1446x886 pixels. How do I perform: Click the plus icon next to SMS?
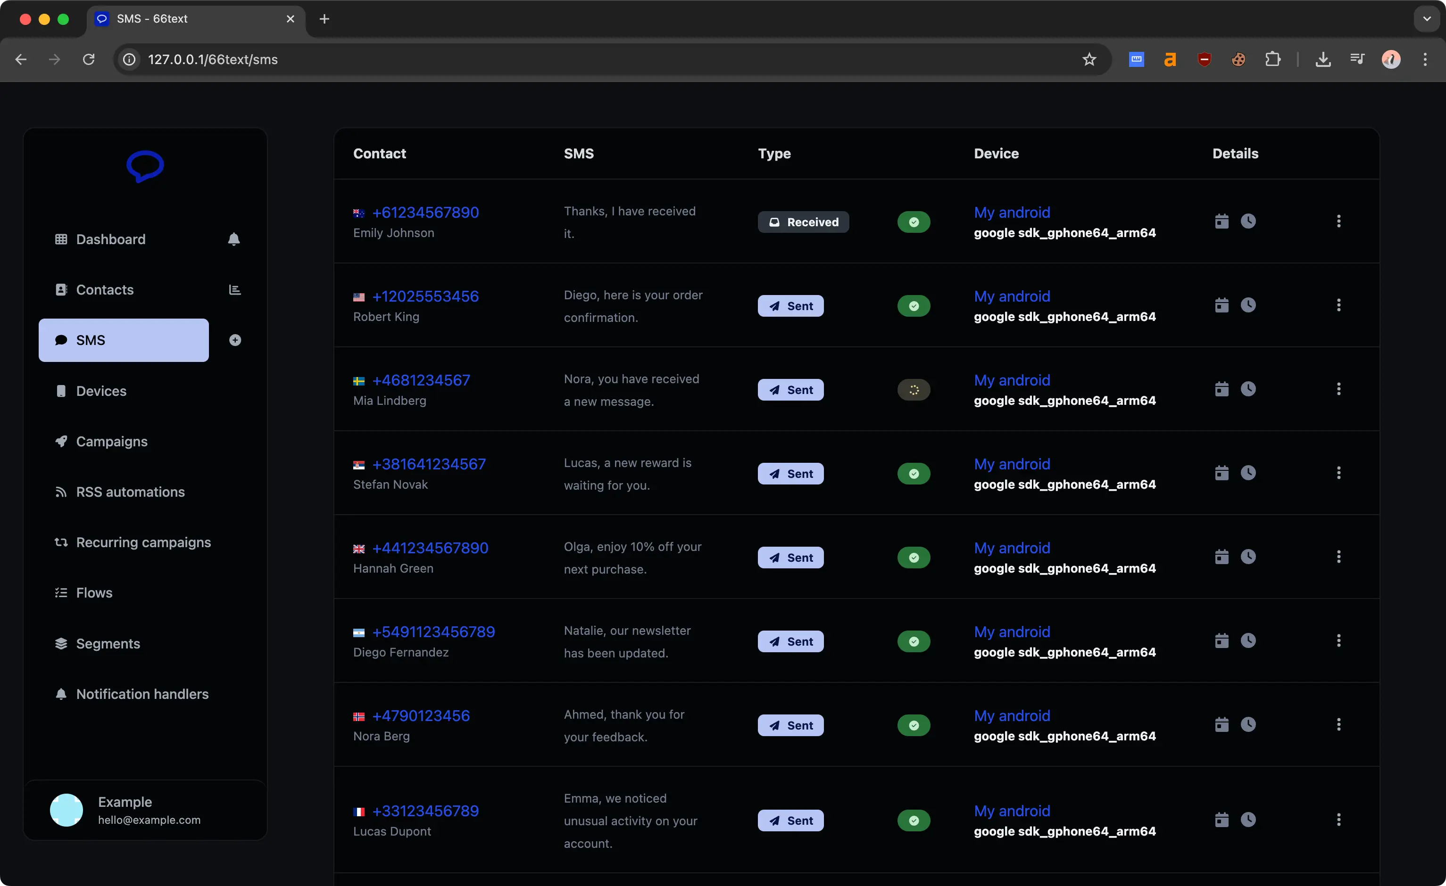click(235, 340)
